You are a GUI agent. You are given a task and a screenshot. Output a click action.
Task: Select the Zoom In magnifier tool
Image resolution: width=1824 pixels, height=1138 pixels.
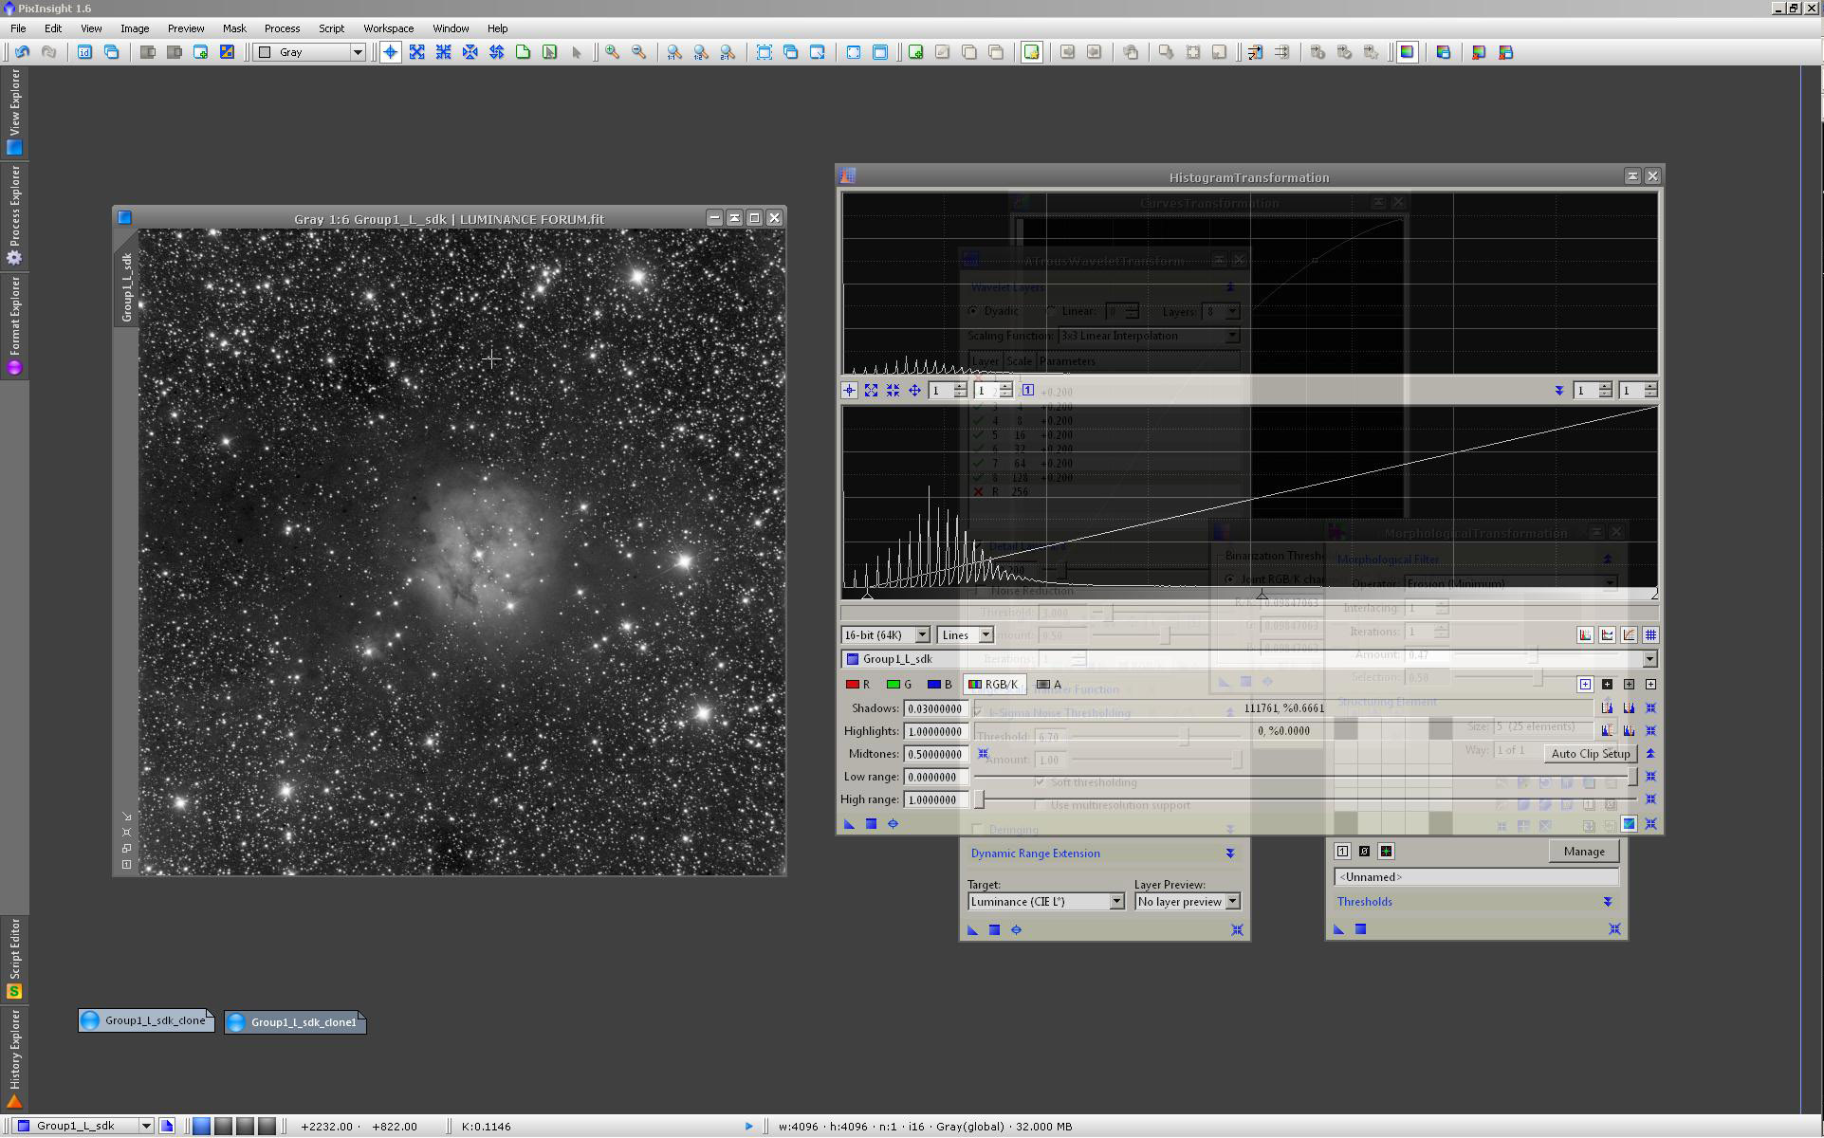[613, 52]
